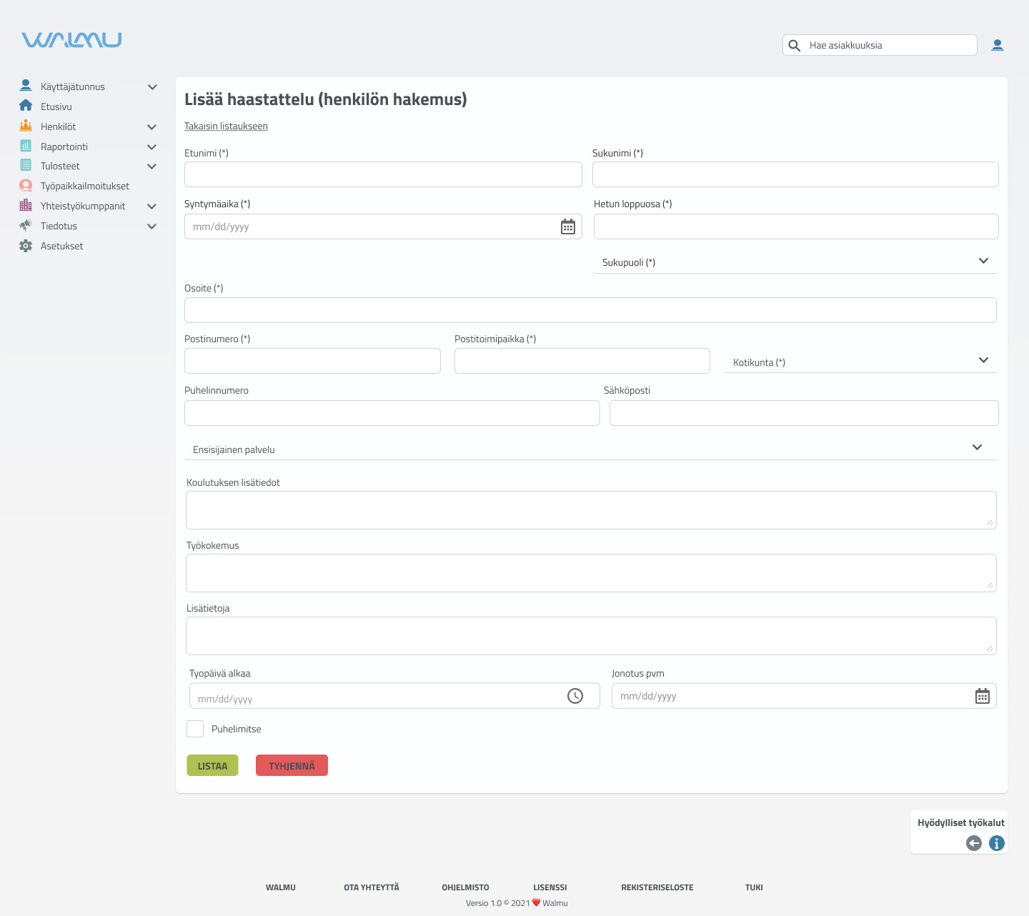Open Työpaikkailmoitukset via its icon
Screen dimensions: 1029x916
click(x=26, y=185)
